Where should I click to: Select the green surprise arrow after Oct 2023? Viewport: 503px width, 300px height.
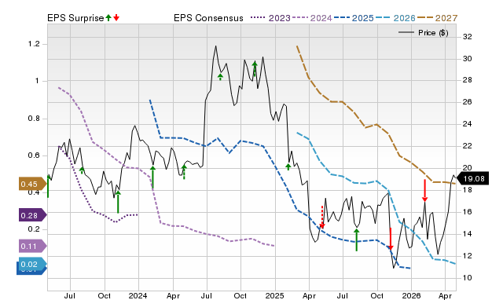tap(118, 202)
